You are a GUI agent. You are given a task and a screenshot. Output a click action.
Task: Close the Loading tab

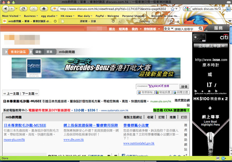171,21
